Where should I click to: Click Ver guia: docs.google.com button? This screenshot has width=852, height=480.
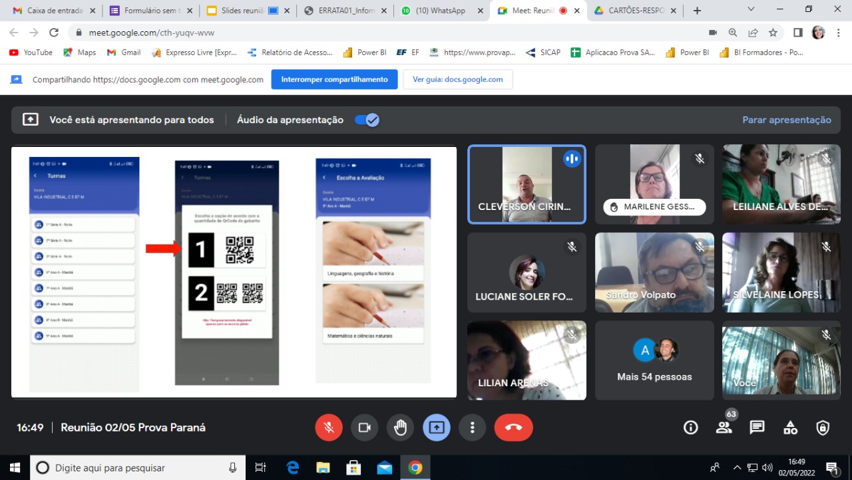458,79
